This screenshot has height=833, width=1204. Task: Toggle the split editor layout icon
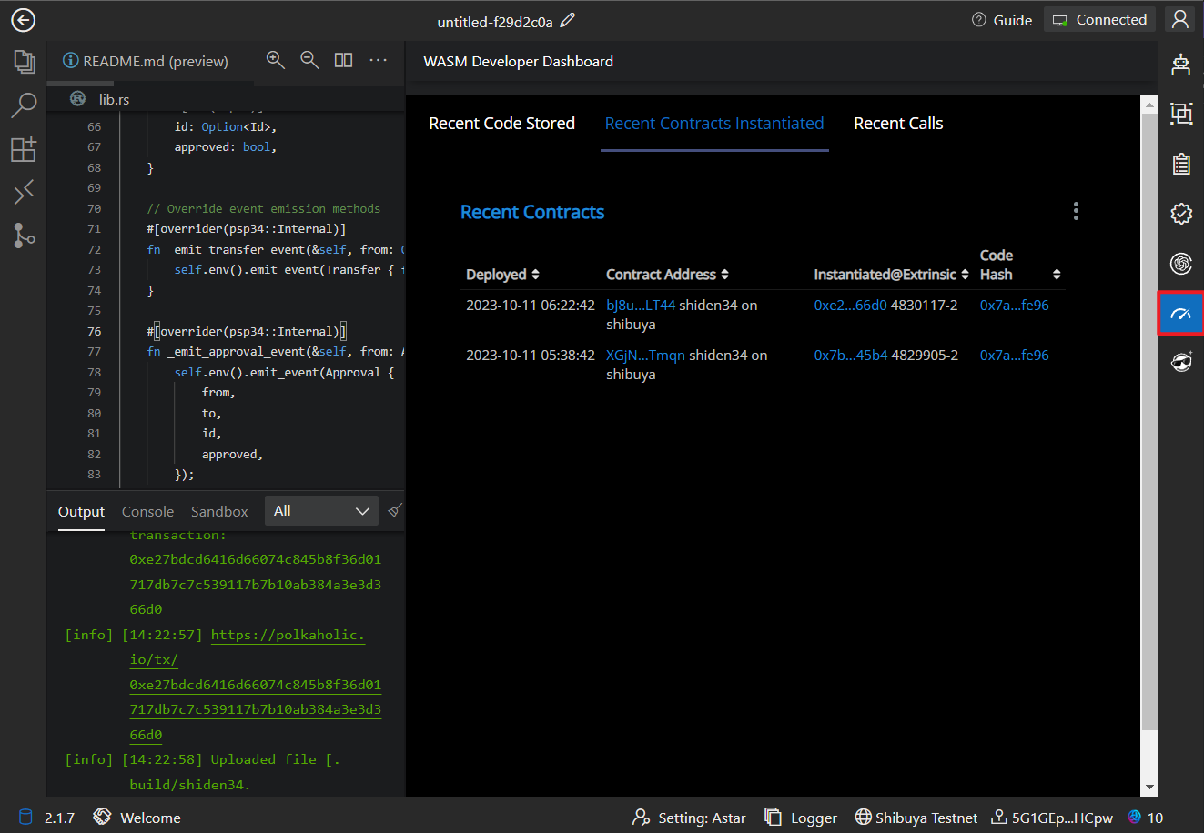coord(343,60)
